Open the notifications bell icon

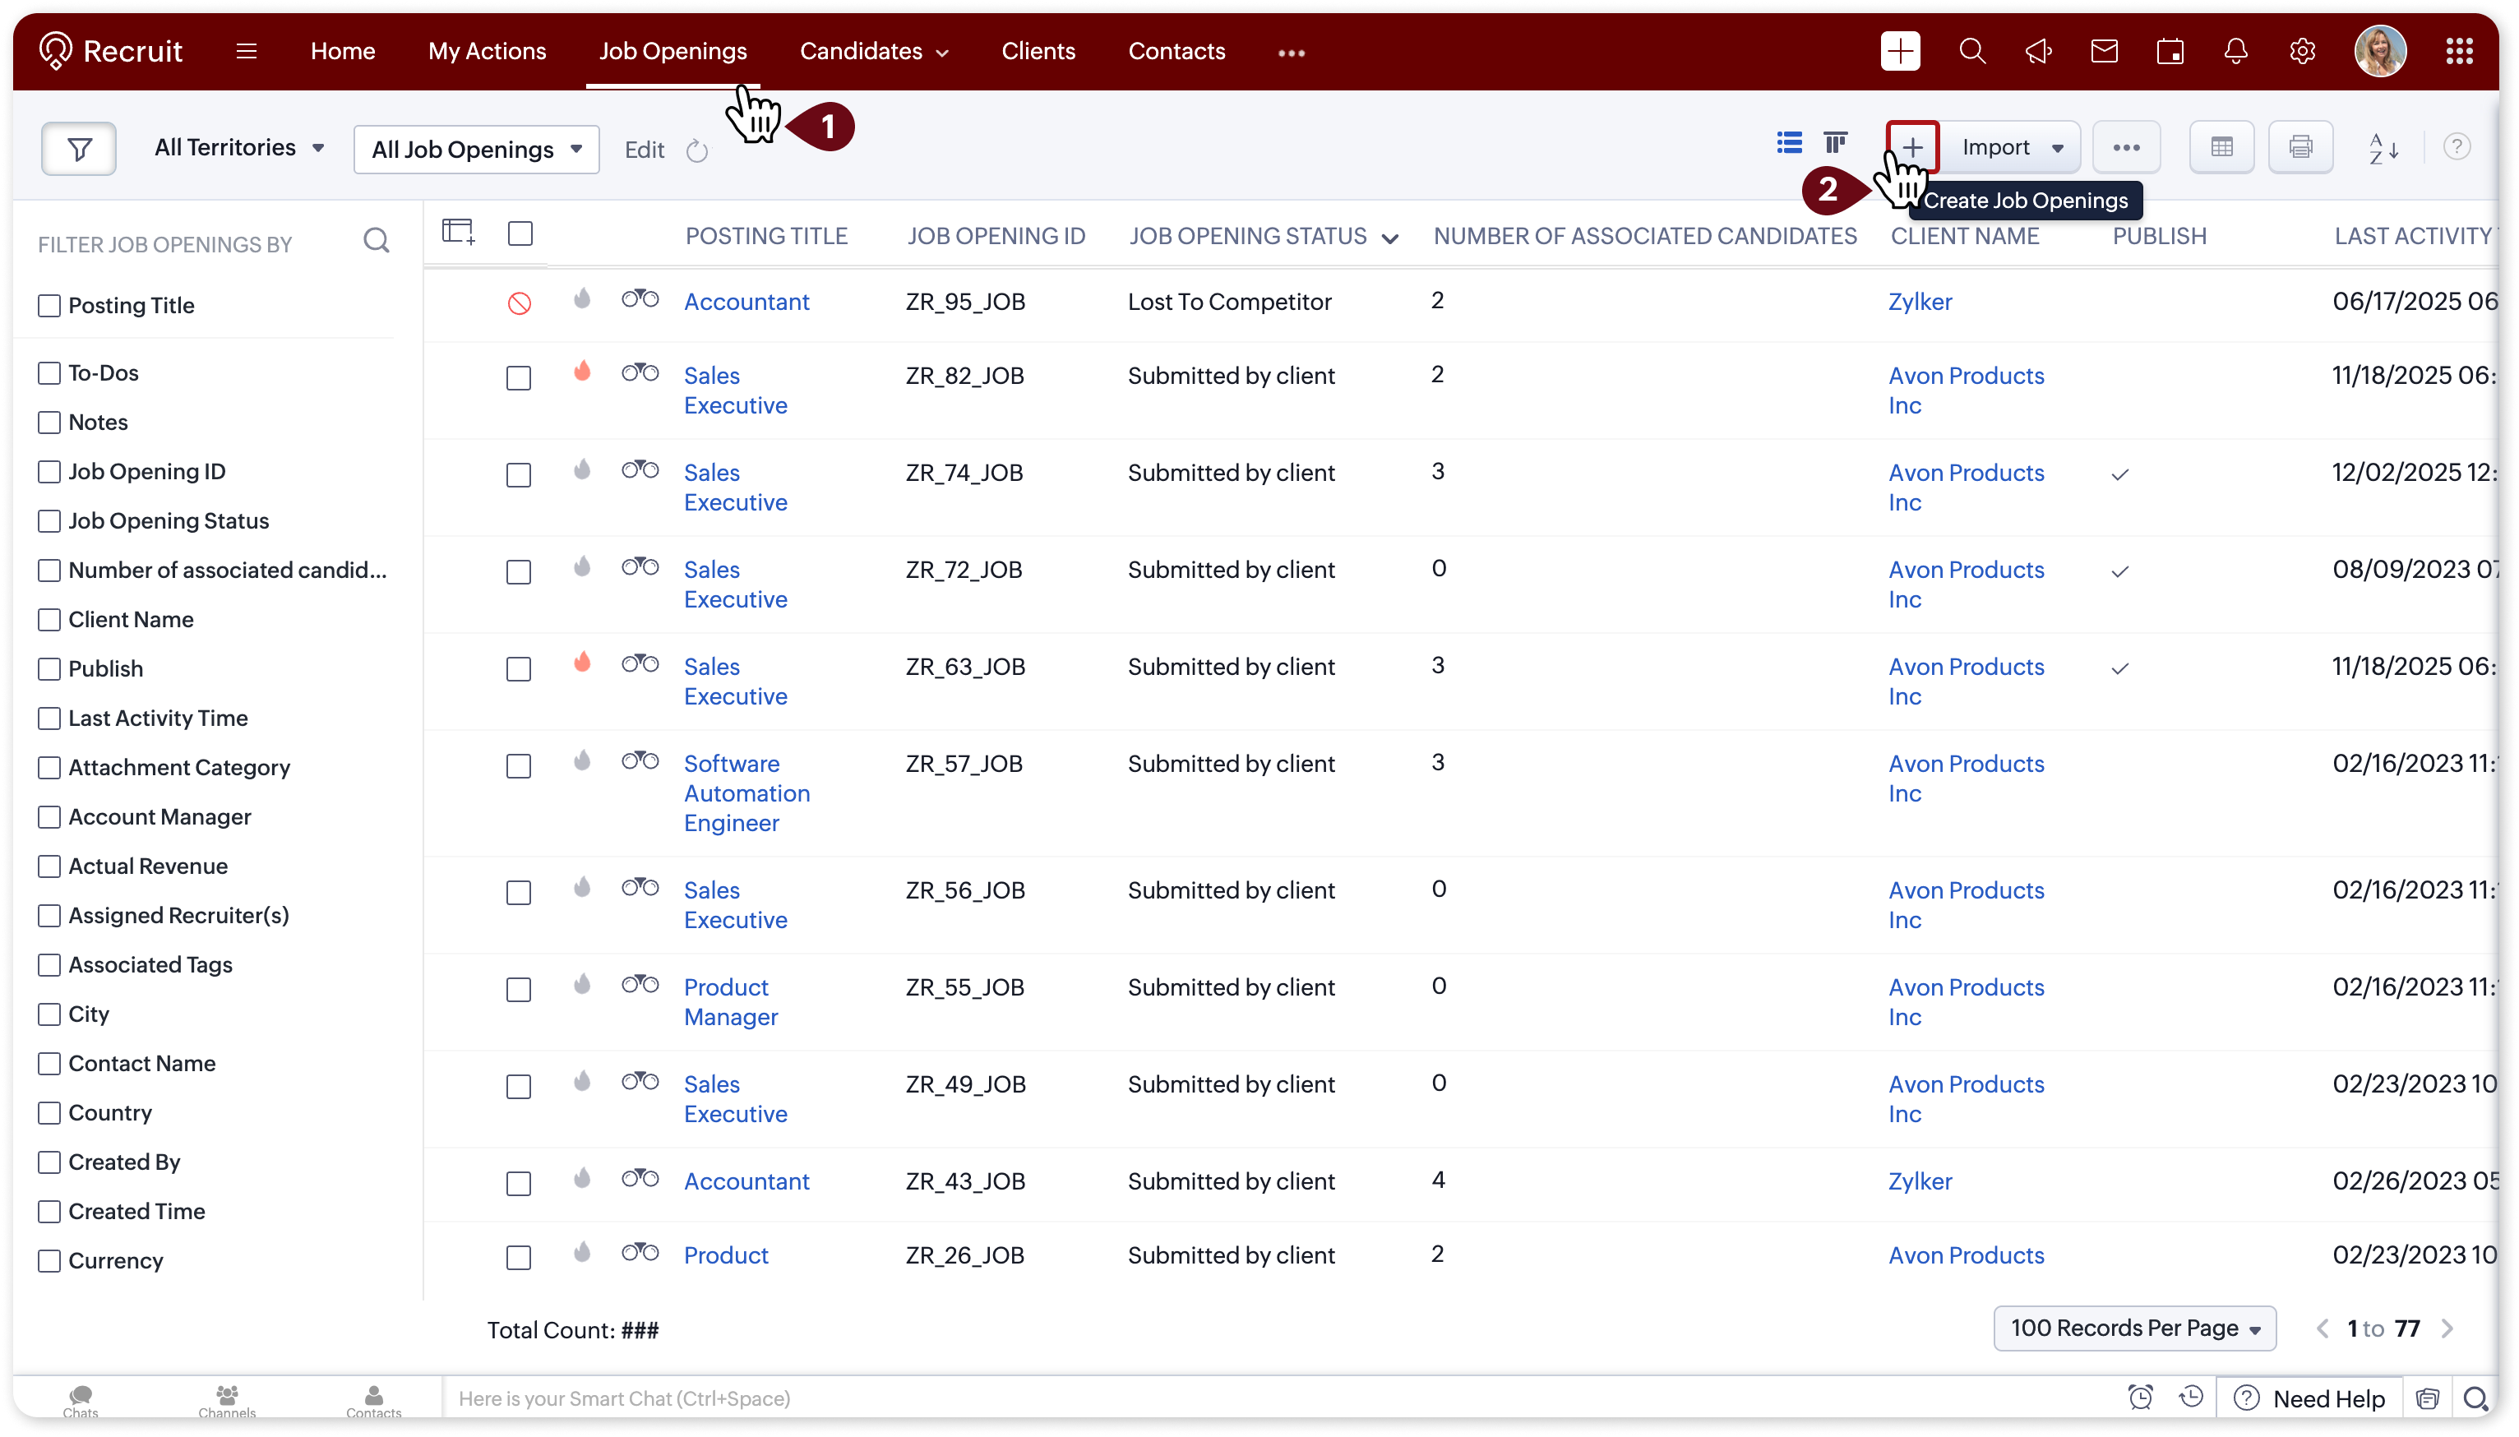coord(2236,51)
